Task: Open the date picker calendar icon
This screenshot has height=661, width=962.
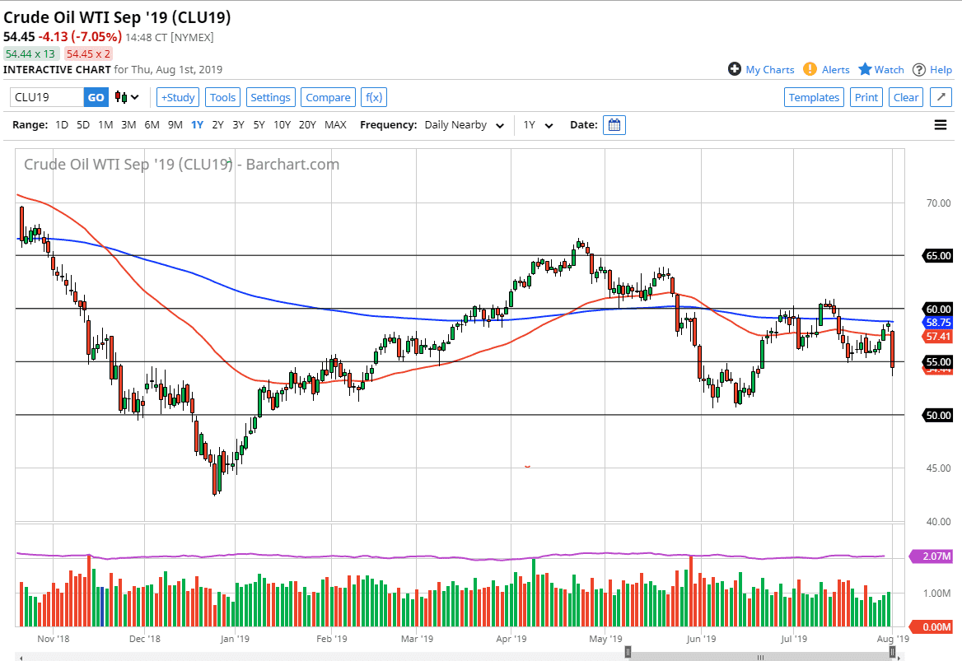Action: pyautogui.click(x=614, y=125)
